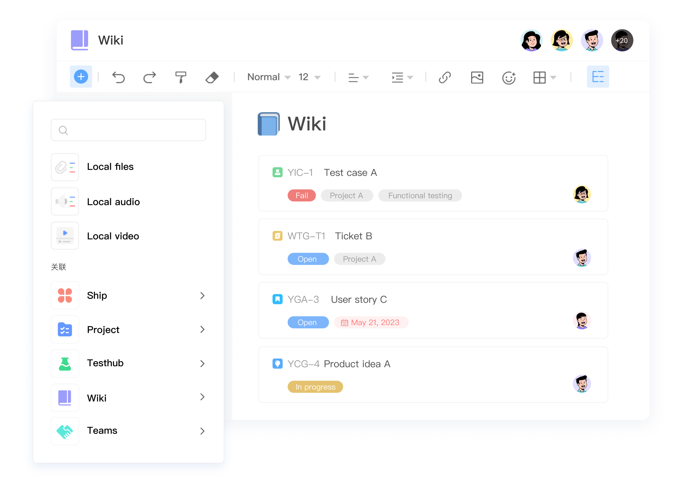
Task: Open the emoji picker icon
Action: pos(509,77)
